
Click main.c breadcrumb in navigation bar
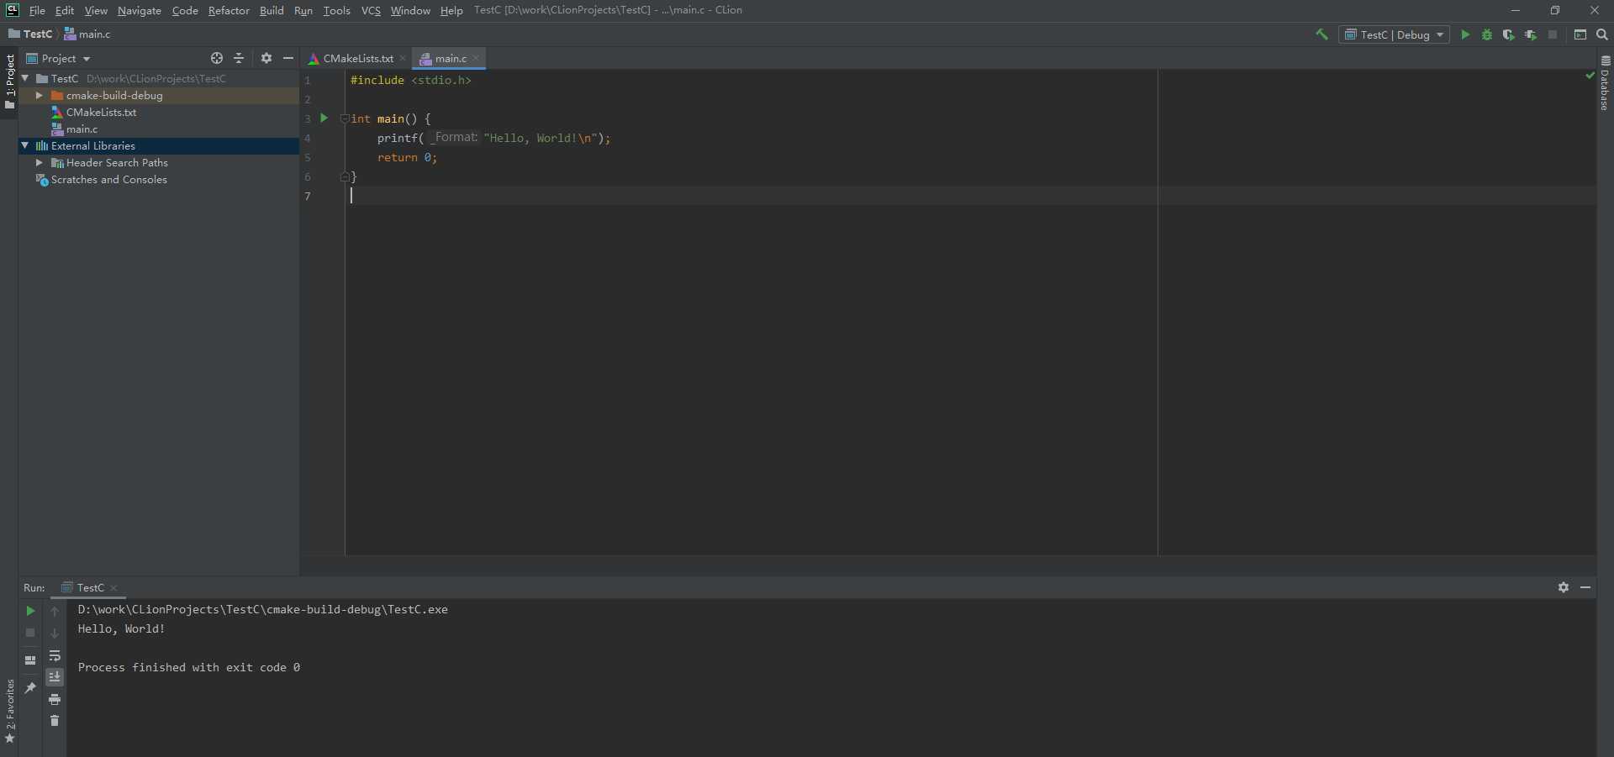coord(87,34)
